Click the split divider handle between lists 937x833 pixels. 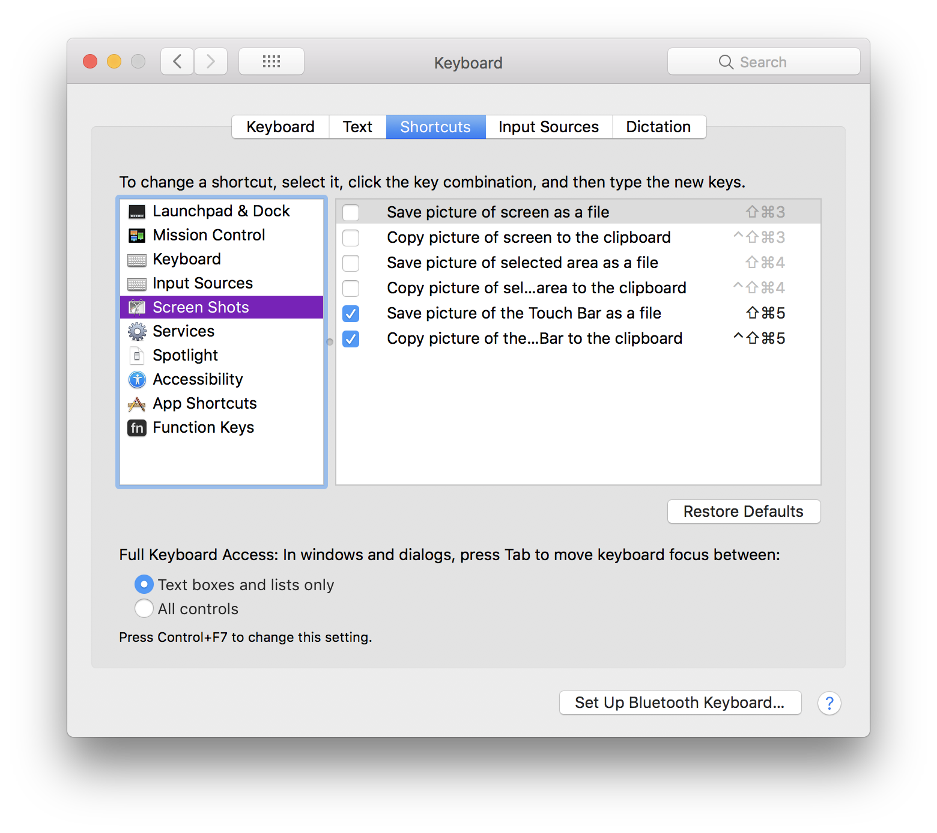click(x=330, y=342)
